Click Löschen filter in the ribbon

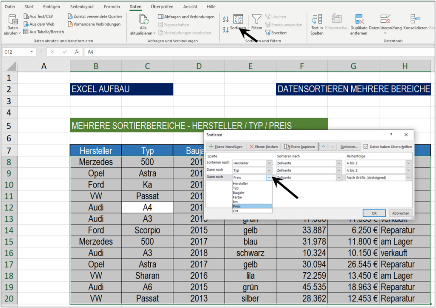tap(275, 17)
